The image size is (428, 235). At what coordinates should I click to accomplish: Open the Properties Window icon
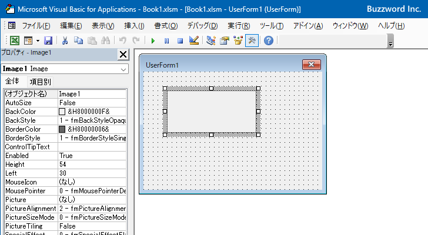tap(225, 41)
